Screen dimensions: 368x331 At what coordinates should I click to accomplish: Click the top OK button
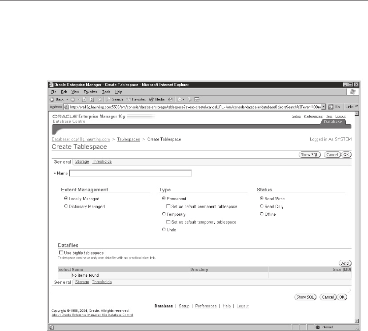pyautogui.click(x=346, y=154)
